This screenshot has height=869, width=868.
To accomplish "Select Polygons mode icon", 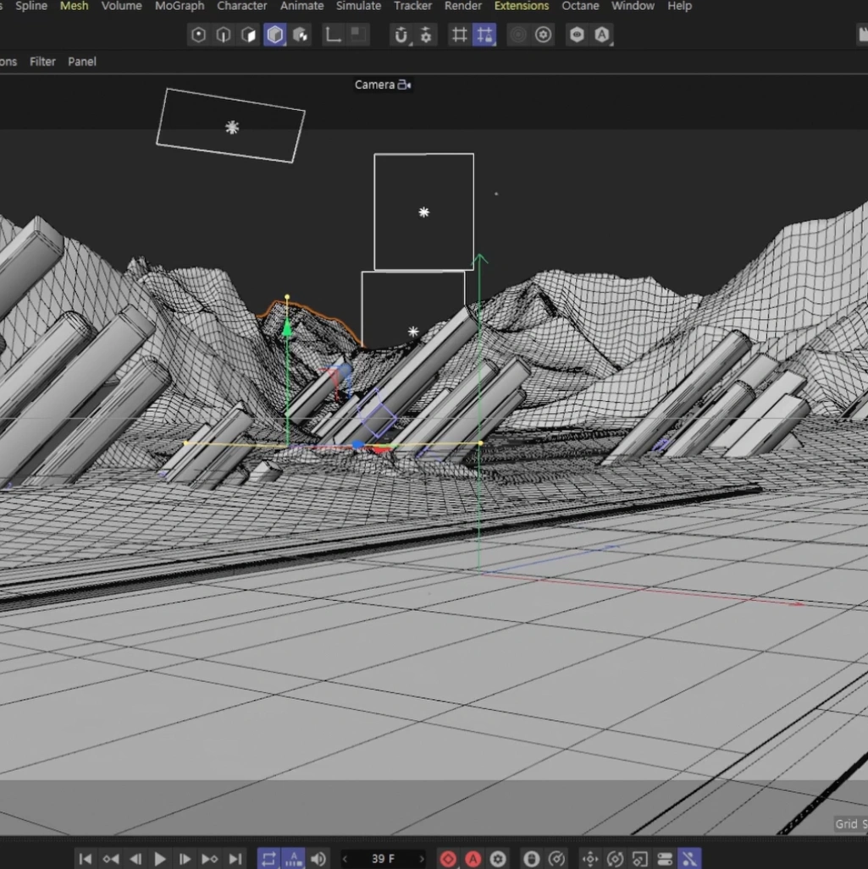I will point(248,35).
